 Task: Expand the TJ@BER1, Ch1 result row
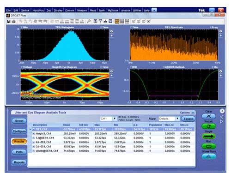(34, 138)
